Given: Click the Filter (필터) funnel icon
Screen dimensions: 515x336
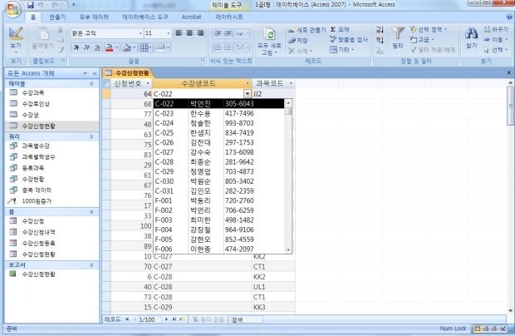Looking at the screenshot, I should pyautogui.click(x=397, y=35).
